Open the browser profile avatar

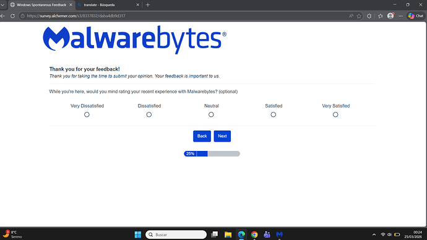390,16
